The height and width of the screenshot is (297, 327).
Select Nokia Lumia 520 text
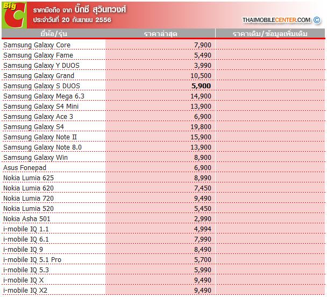pos(29,209)
